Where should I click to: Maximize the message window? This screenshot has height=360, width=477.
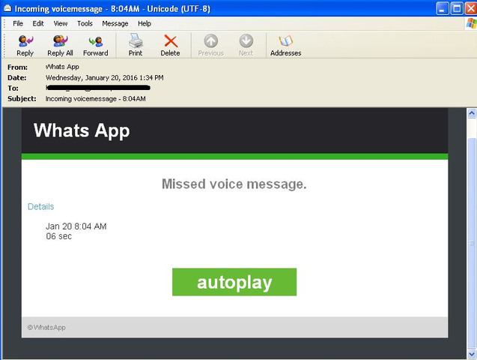pyautogui.click(x=457, y=8)
